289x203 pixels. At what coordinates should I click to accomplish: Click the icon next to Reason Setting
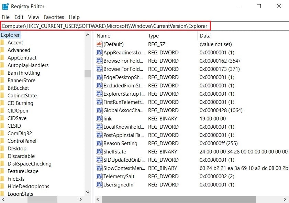tap(99, 143)
